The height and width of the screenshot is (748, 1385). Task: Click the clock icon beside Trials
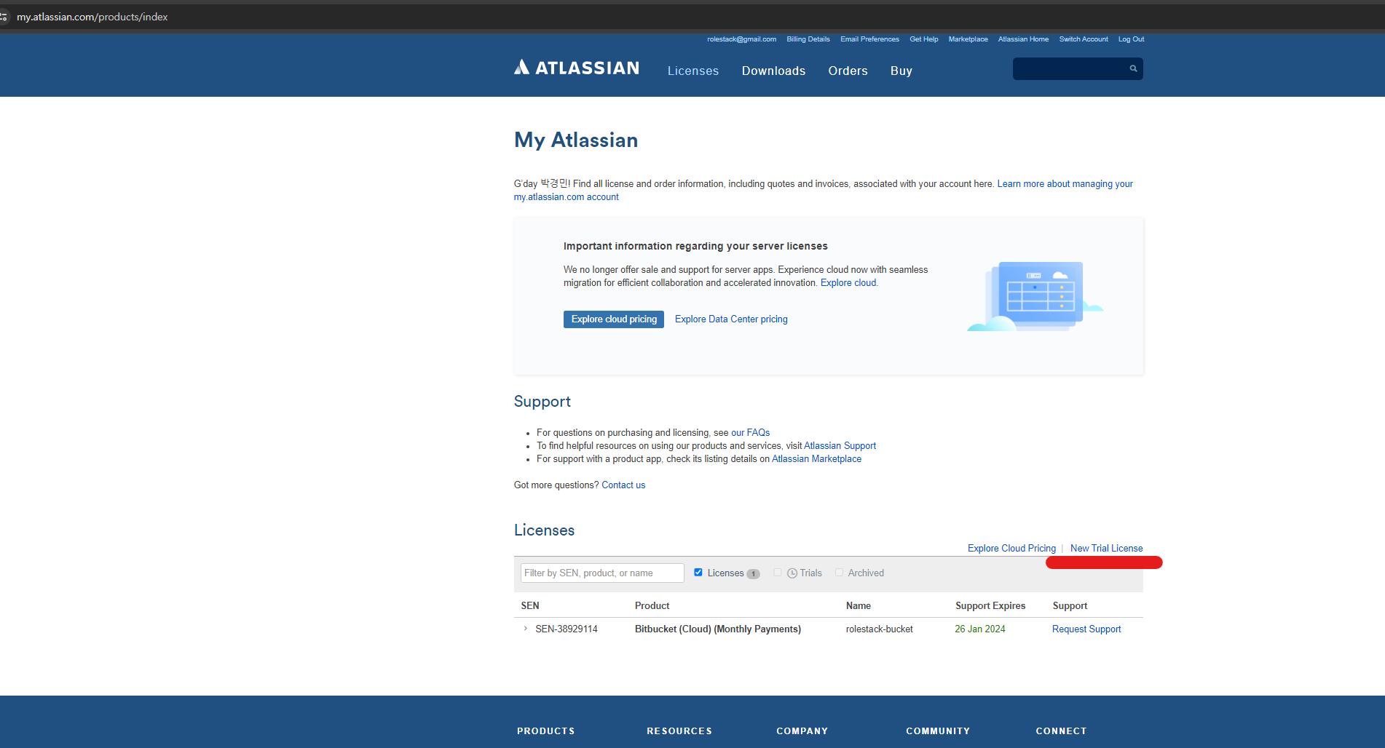click(x=792, y=573)
